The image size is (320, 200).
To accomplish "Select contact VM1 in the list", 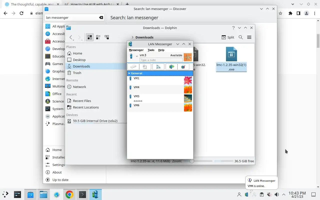I will [x=160, y=80].
